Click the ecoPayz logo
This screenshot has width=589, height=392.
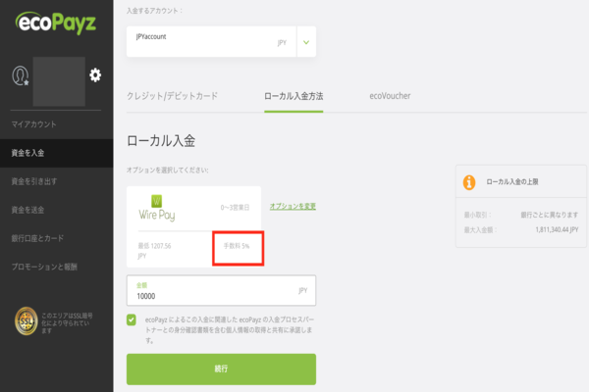(x=56, y=24)
